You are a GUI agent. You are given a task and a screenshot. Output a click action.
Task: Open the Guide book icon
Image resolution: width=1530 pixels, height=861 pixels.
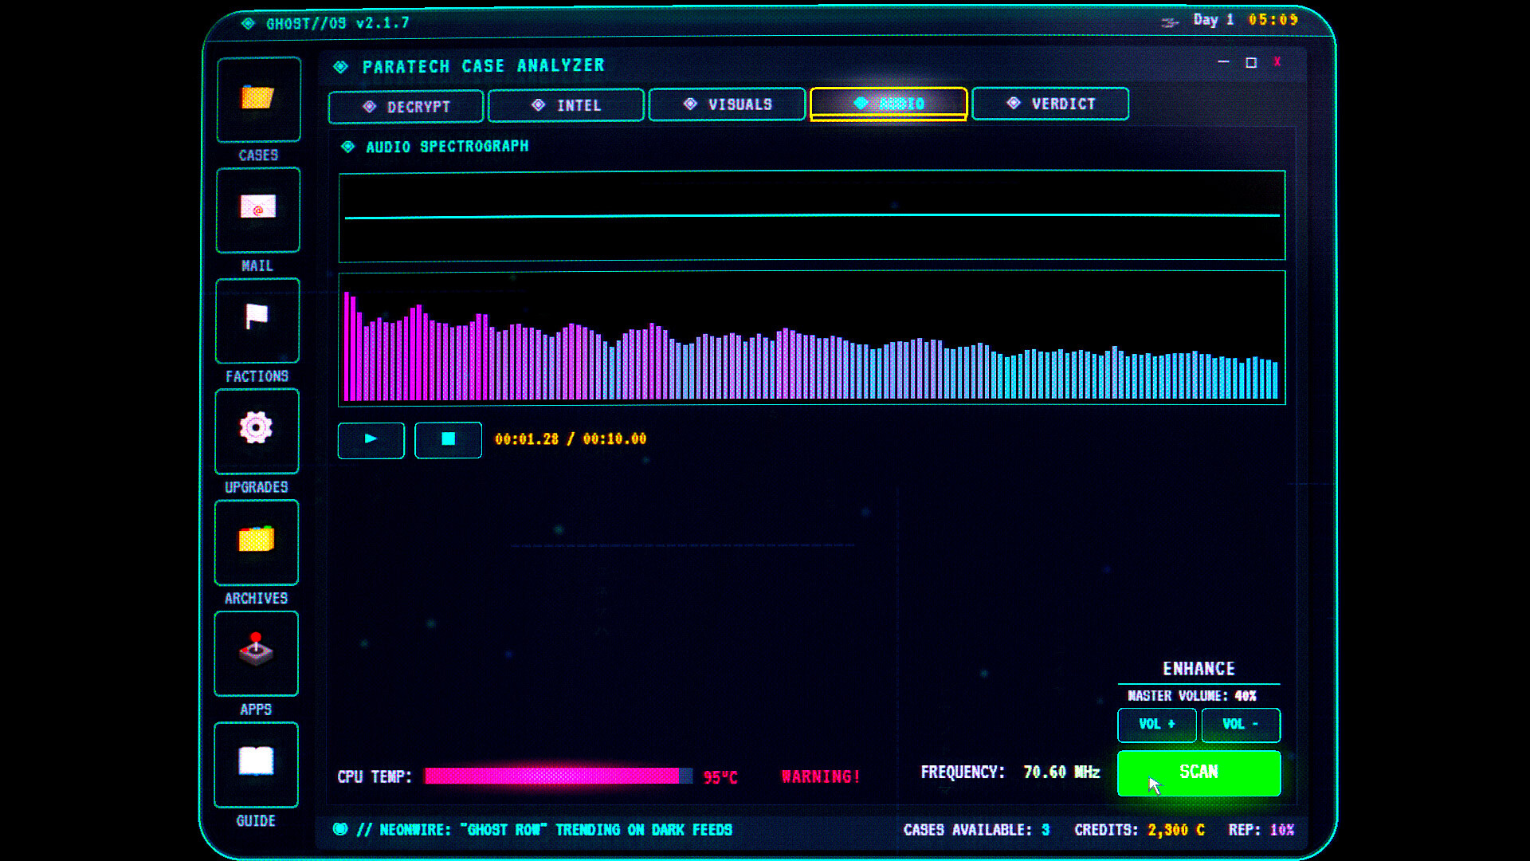[256, 763]
